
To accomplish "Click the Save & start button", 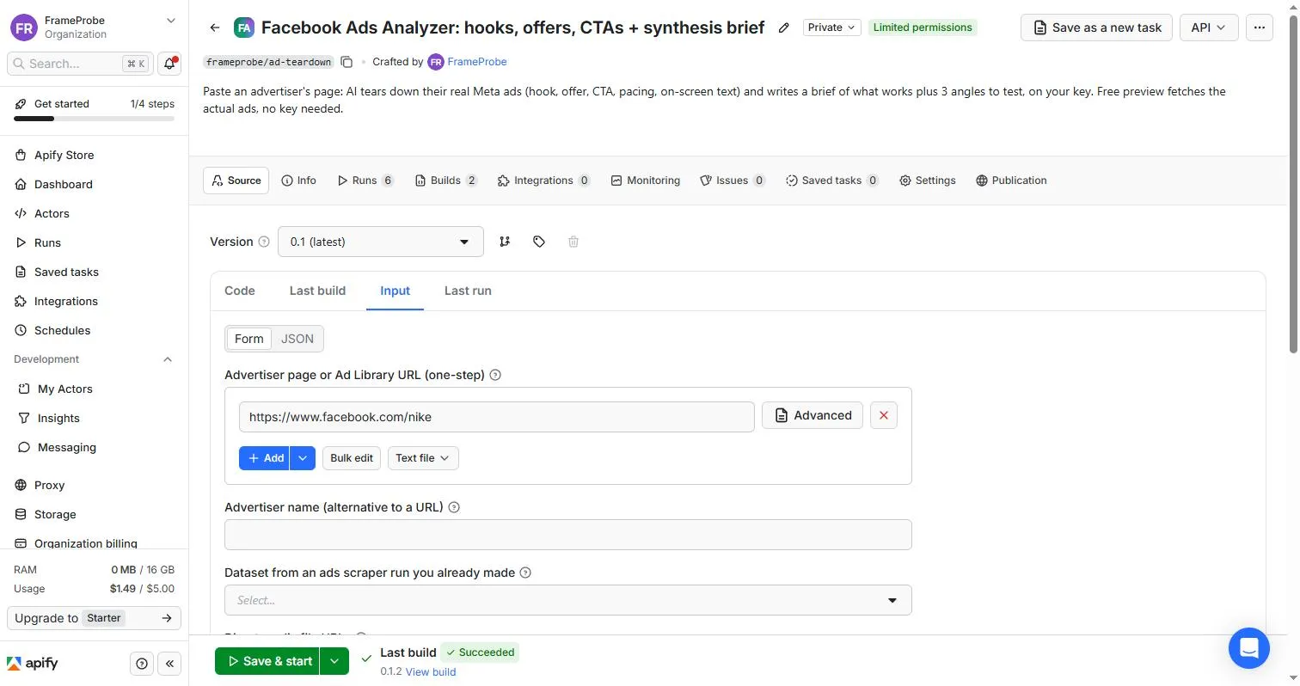I will pos(267,661).
